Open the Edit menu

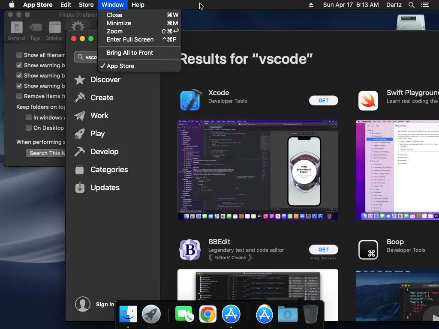coord(66,5)
